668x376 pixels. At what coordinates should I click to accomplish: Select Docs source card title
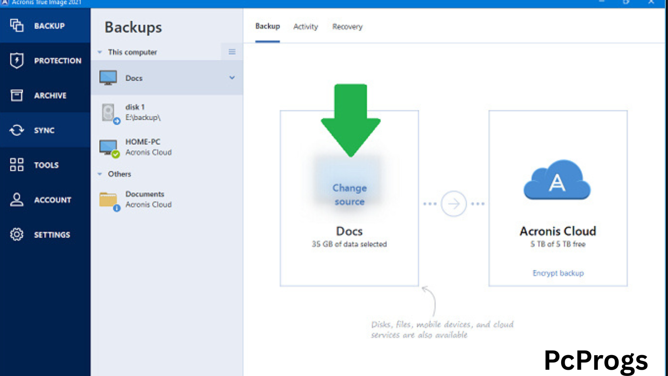coord(349,231)
